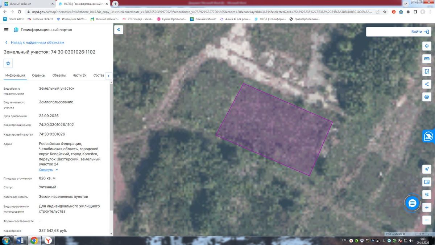Open the blue feedback side widget
Screen dimensions: 435x245
pos(429,136)
